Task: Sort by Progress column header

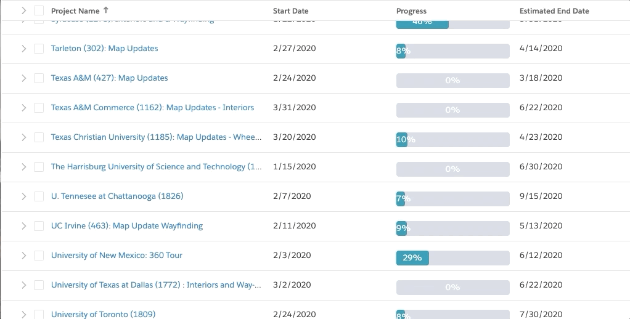Action: tap(411, 11)
